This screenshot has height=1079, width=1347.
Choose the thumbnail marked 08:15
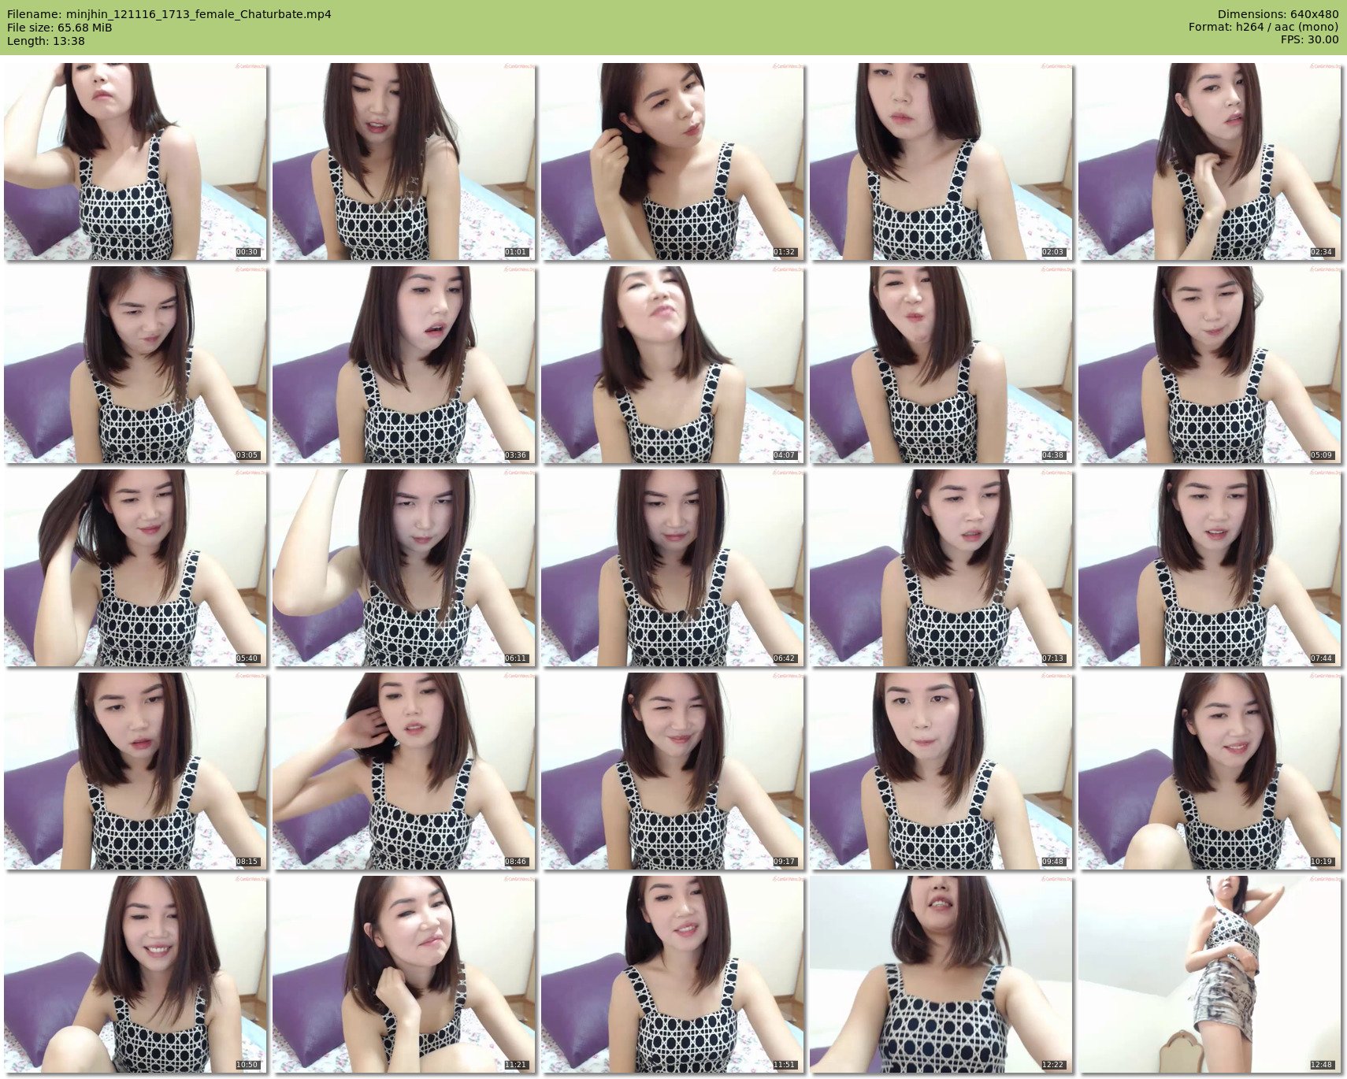pos(135,771)
